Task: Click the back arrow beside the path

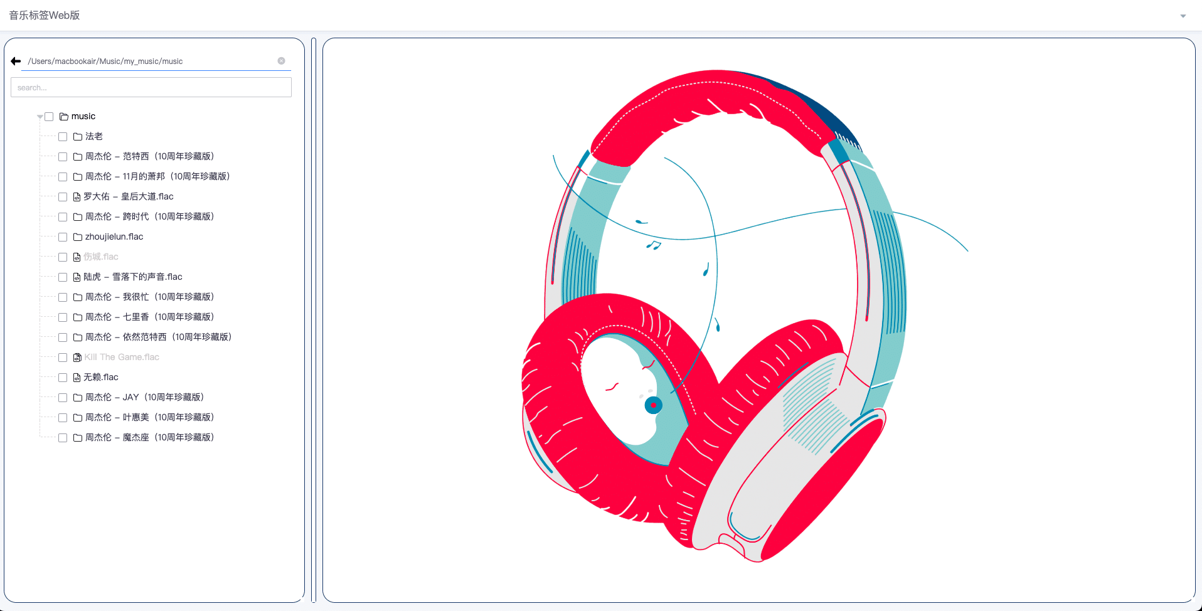Action: point(16,61)
